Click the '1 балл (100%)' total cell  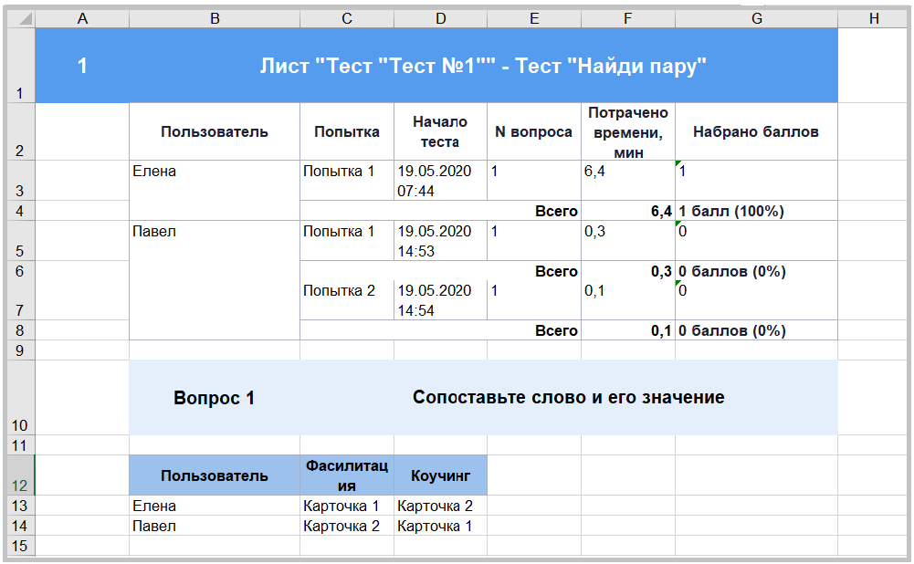coord(757,210)
